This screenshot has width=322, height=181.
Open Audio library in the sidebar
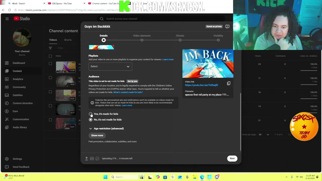20,127
